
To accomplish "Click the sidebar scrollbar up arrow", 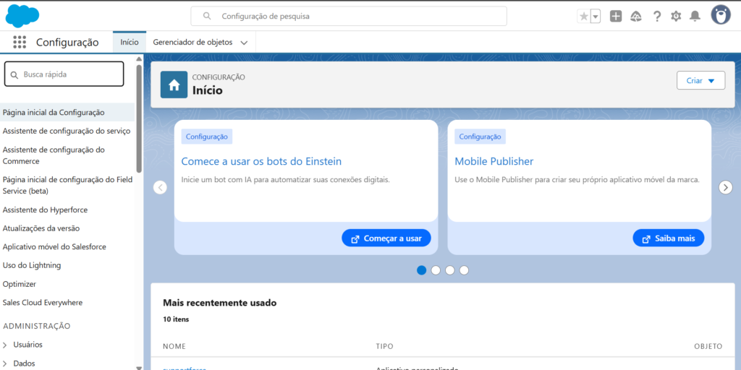I will pyautogui.click(x=139, y=59).
